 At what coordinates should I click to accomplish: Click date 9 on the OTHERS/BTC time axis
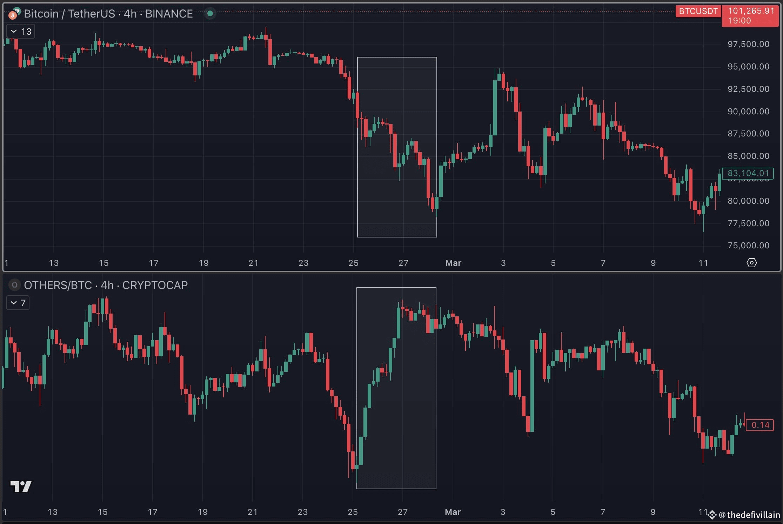[653, 512]
